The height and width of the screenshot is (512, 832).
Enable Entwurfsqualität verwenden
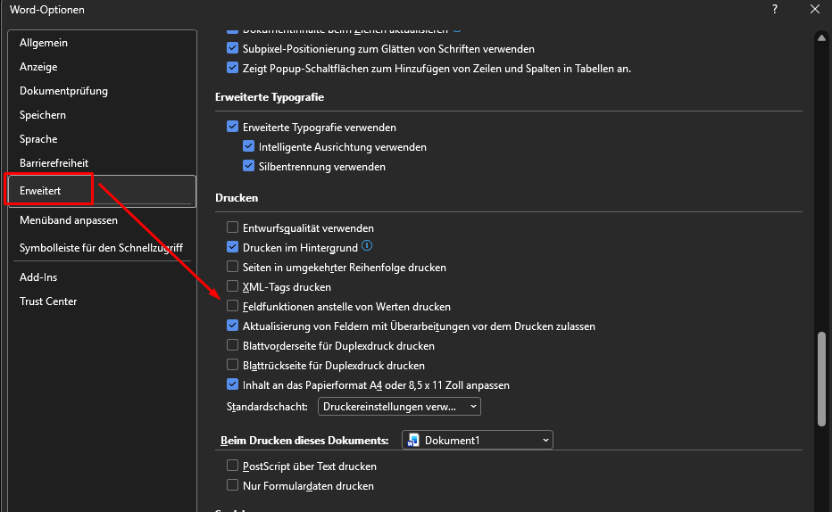(x=232, y=227)
